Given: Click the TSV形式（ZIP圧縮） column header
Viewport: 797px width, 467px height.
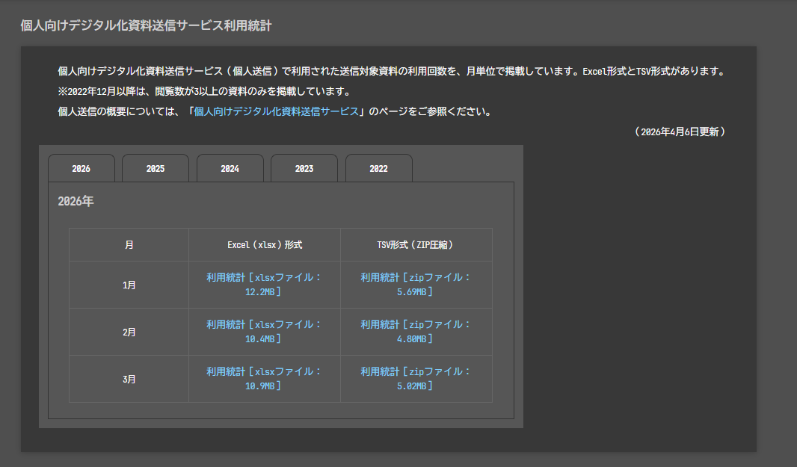Looking at the screenshot, I should click(x=416, y=245).
